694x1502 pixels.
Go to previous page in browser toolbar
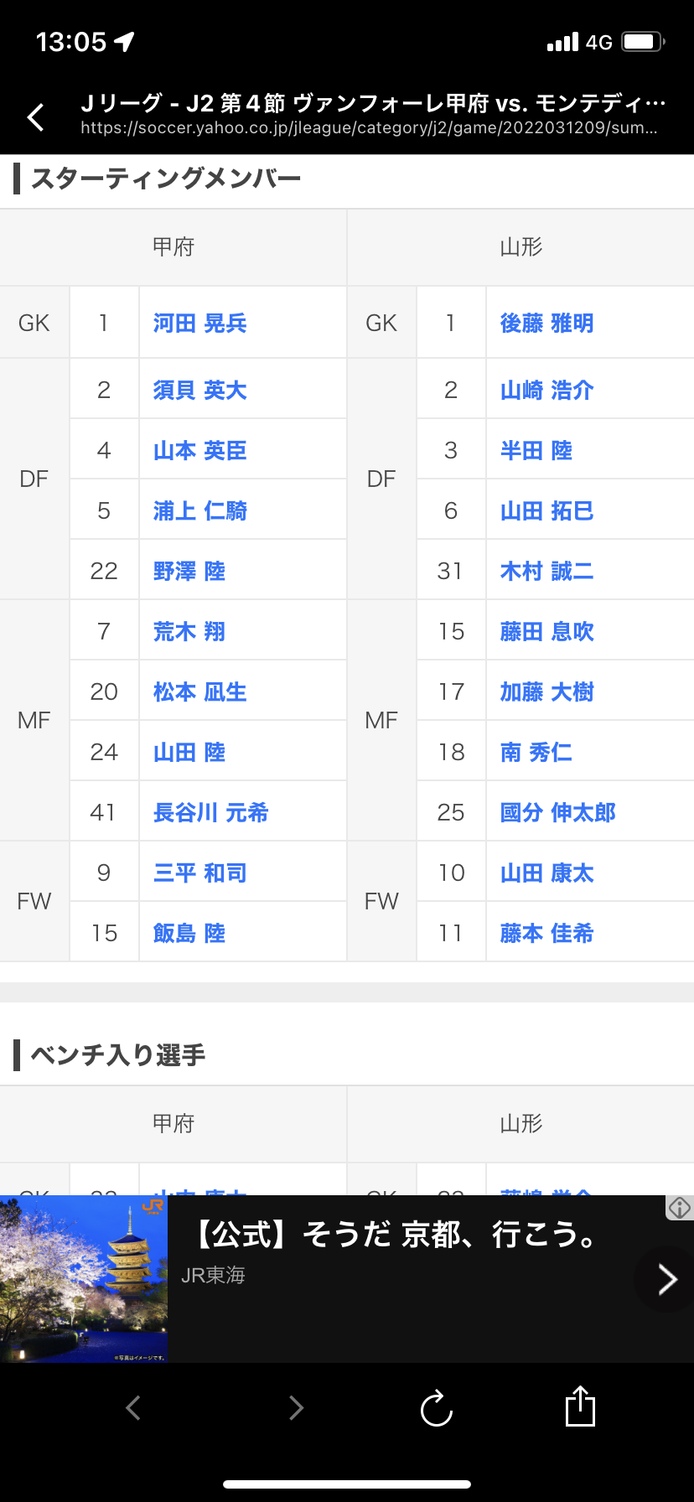[133, 1407]
